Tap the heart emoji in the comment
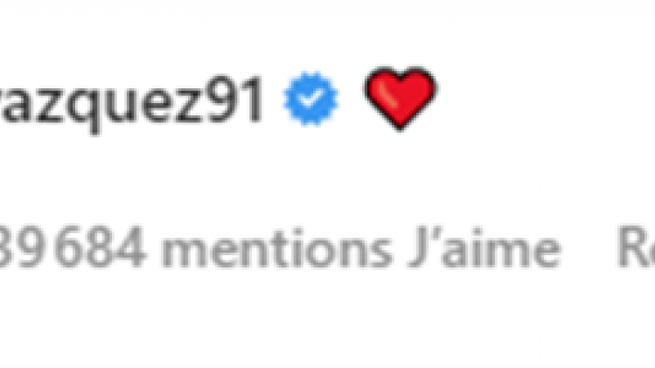The image size is (655, 368). click(x=401, y=98)
